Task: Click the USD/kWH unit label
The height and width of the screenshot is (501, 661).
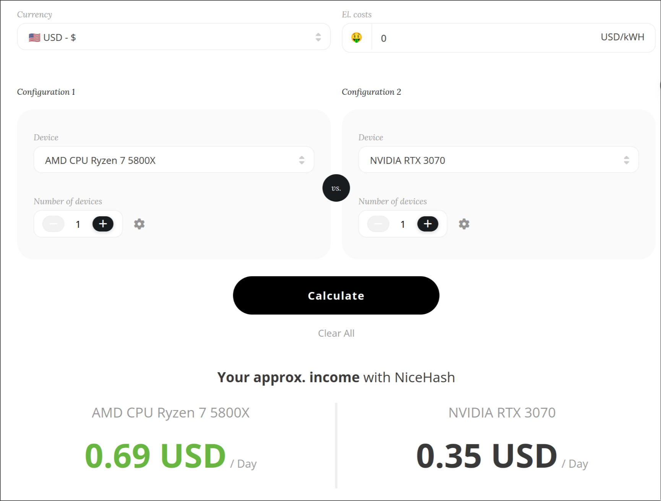Action: (x=622, y=37)
